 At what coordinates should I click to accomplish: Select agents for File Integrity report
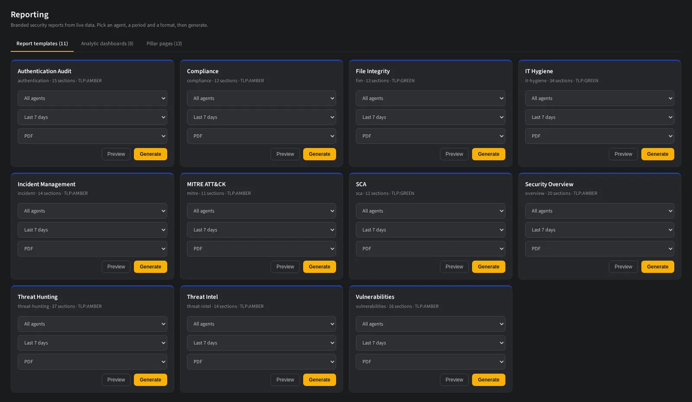[431, 98]
